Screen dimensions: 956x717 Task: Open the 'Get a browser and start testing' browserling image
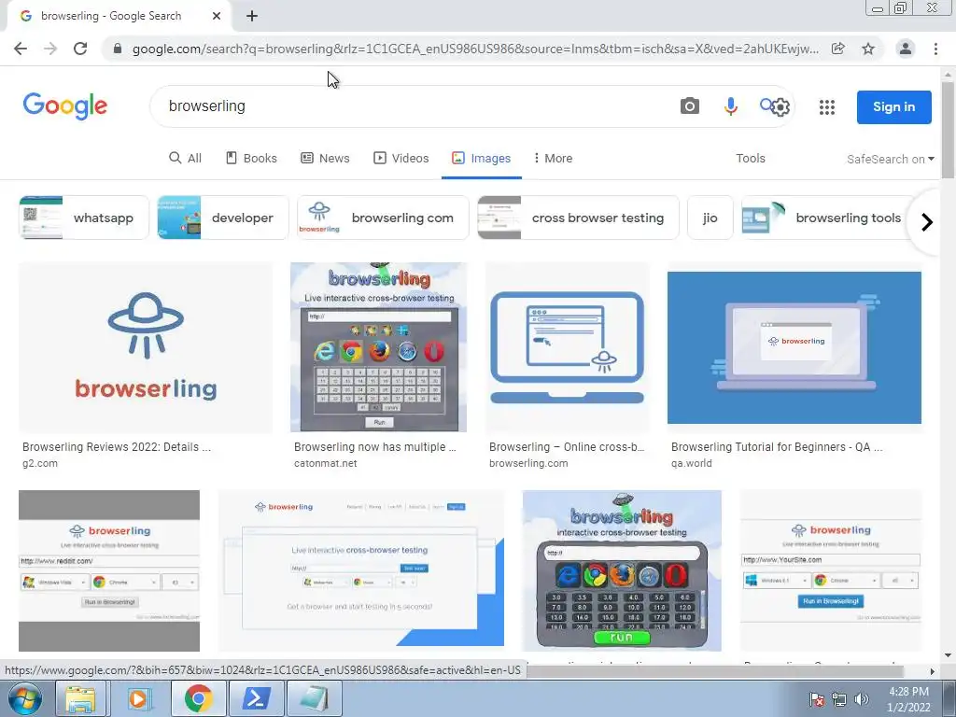(361, 570)
